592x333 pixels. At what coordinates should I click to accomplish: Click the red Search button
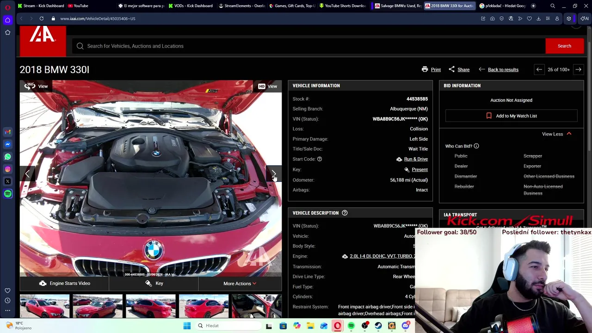coord(564,46)
